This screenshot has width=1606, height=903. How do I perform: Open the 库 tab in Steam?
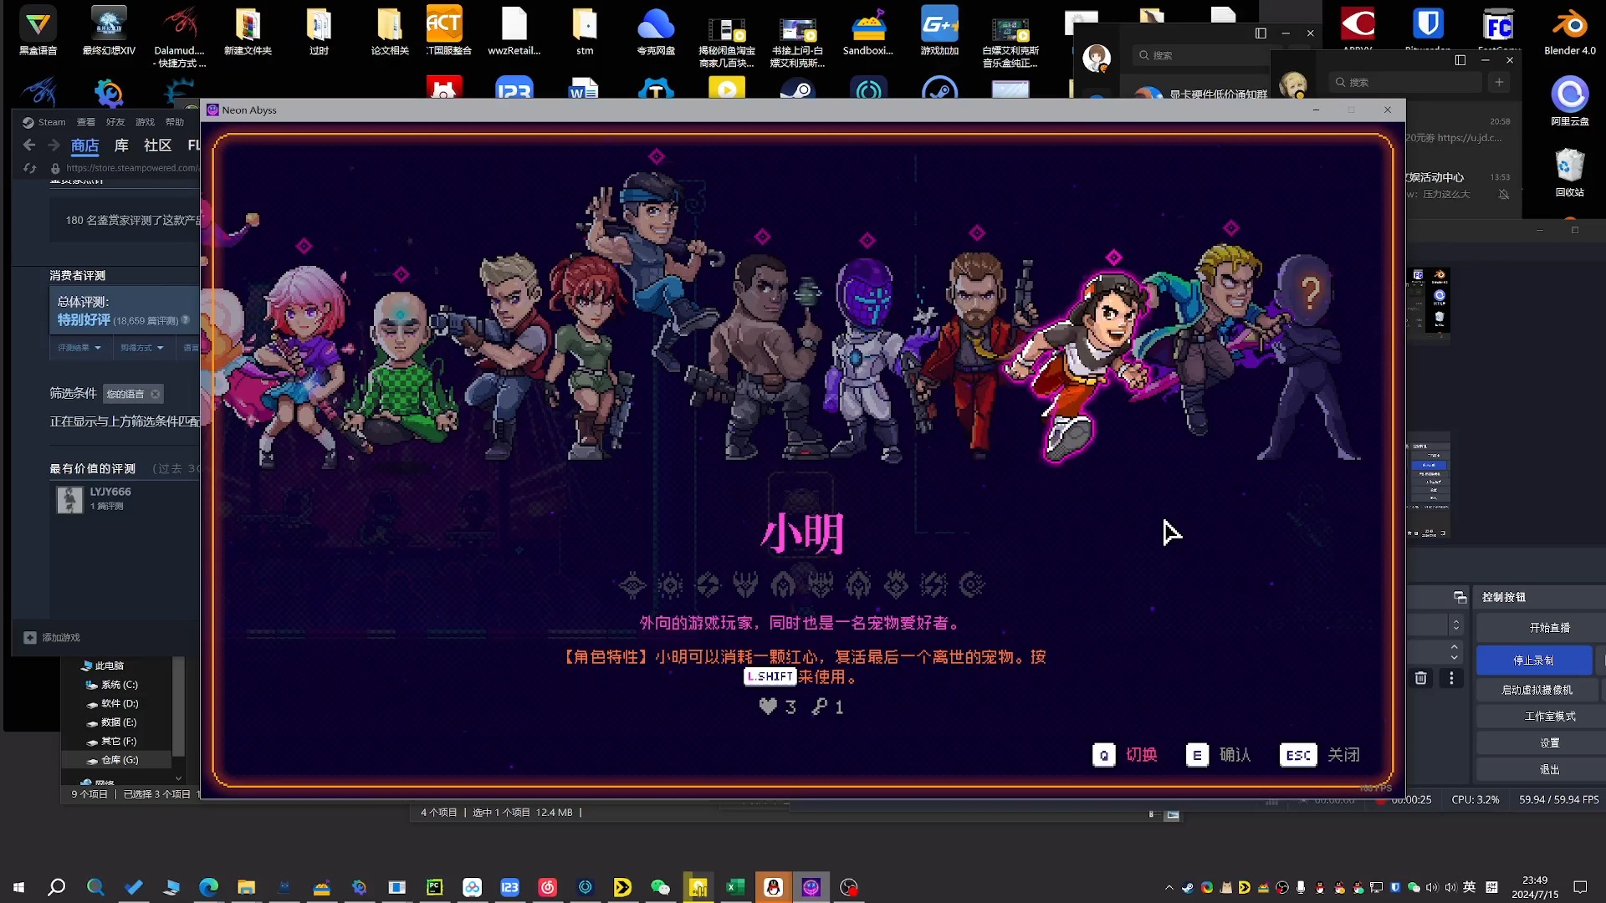pos(121,145)
